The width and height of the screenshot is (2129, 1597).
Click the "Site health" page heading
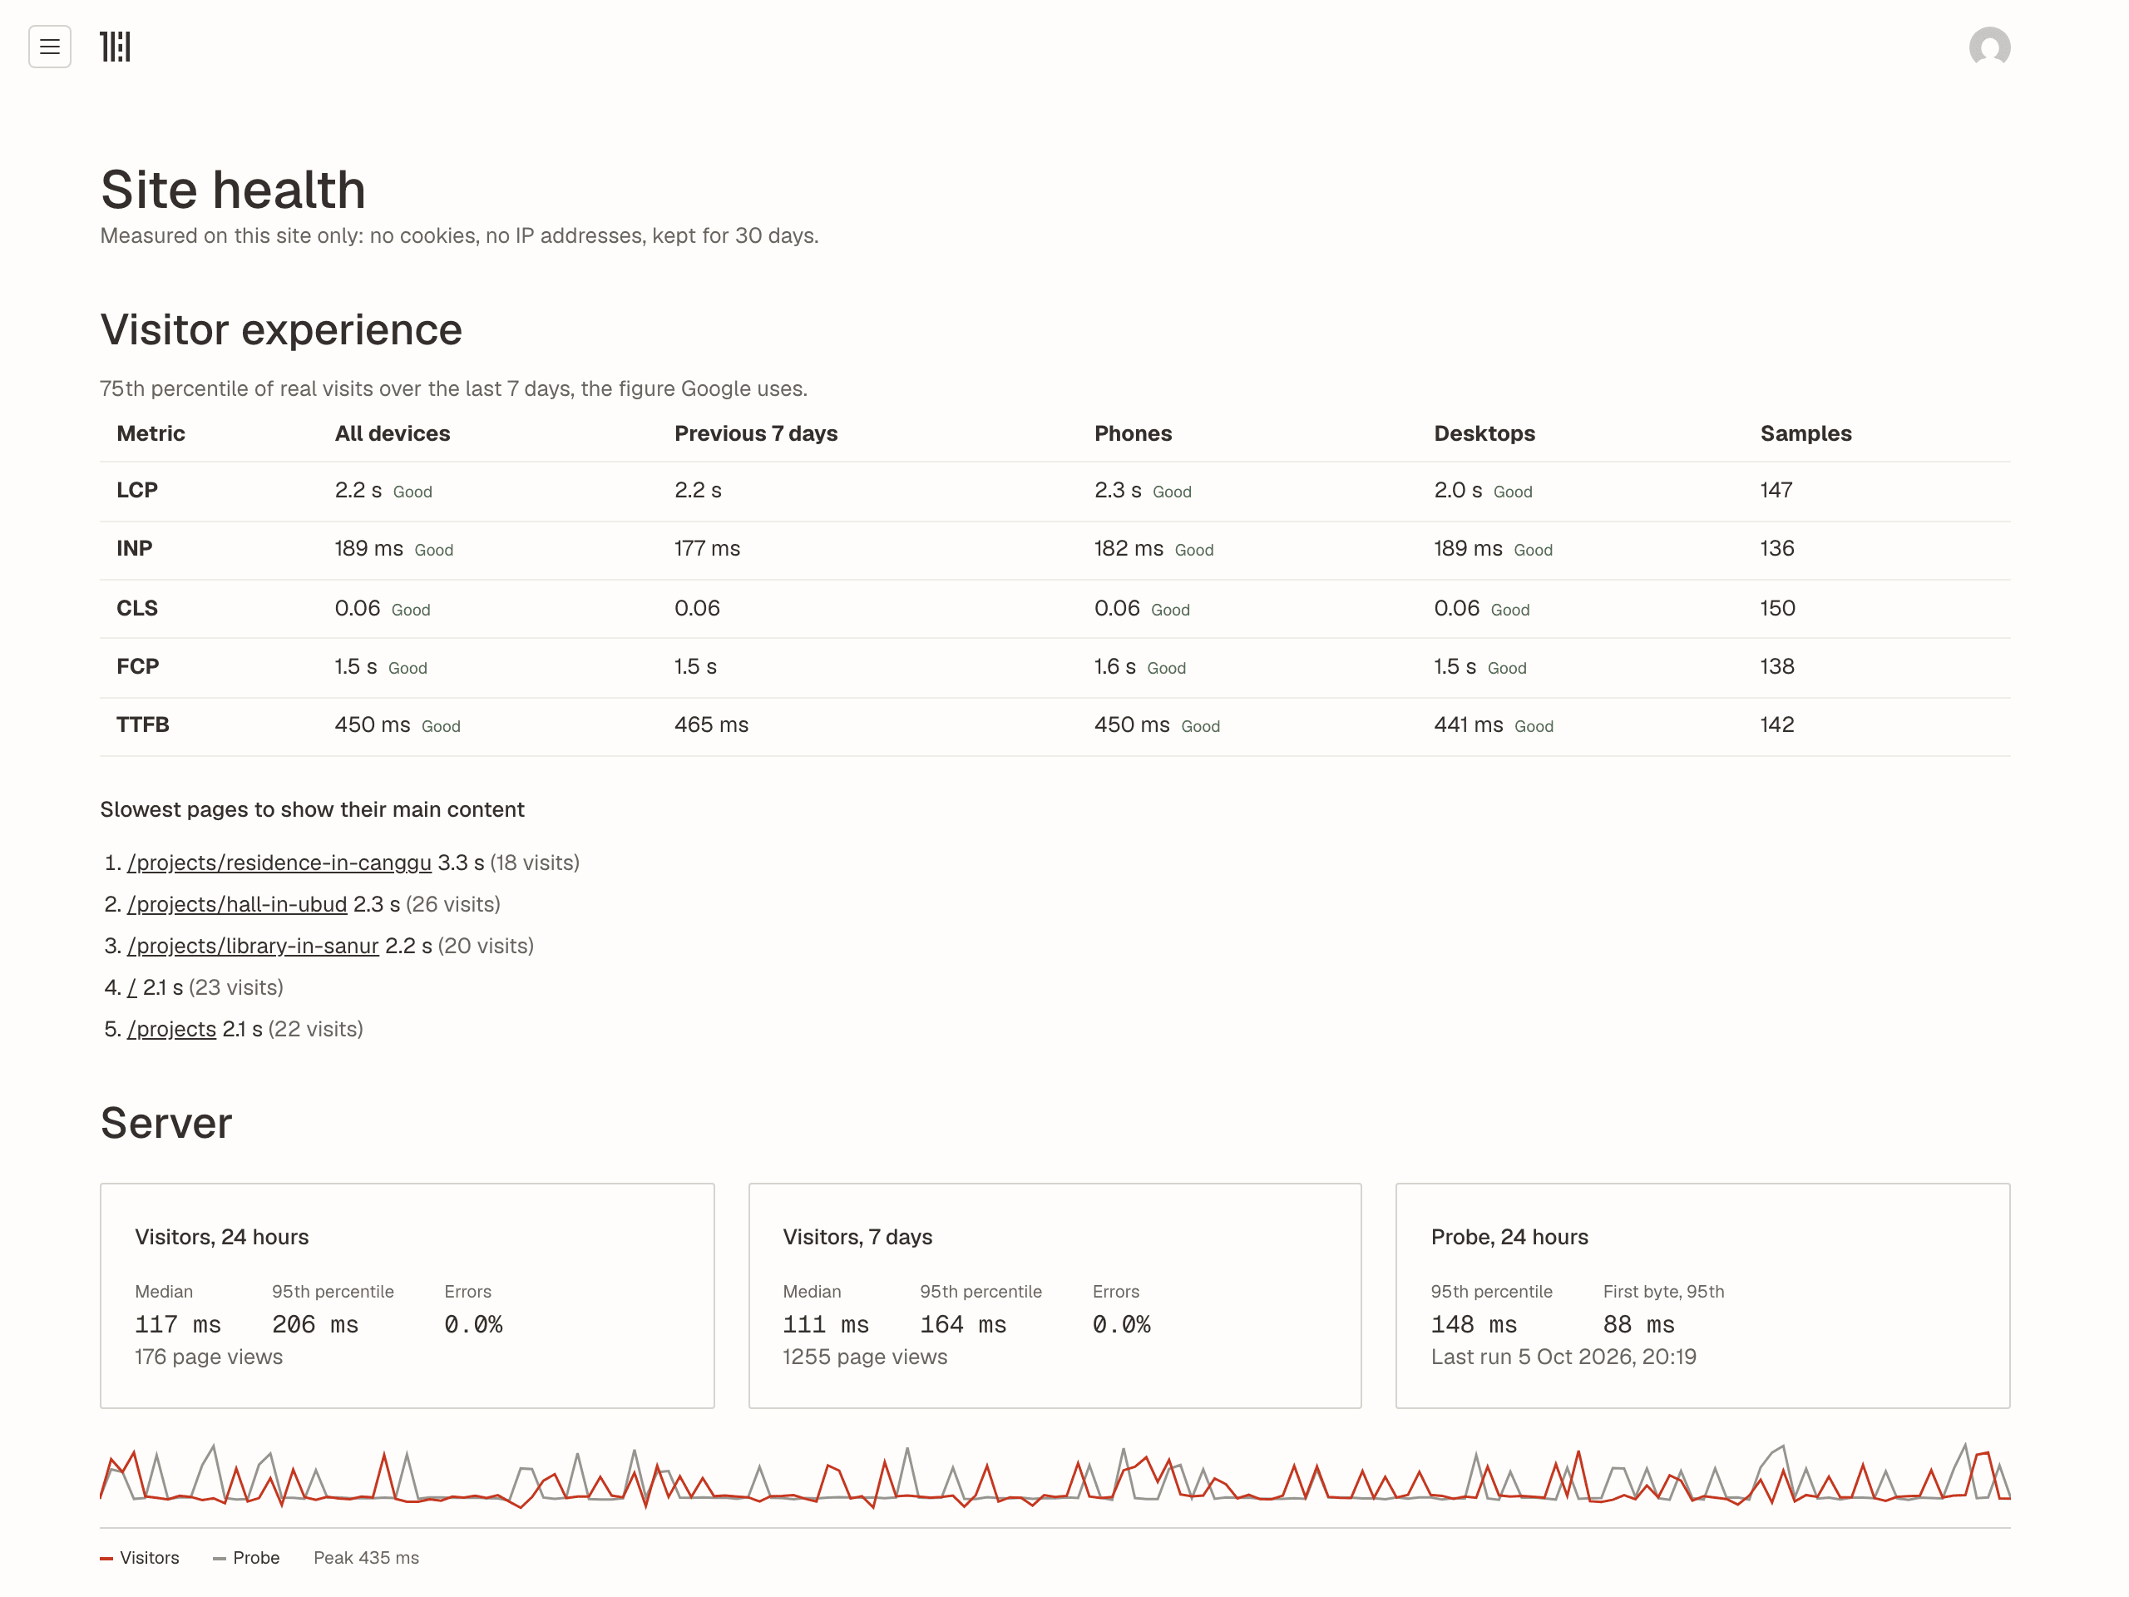[x=233, y=190]
